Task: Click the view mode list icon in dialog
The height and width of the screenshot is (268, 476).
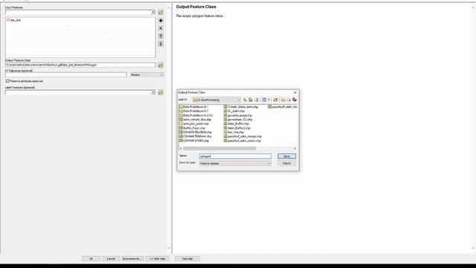Action: (x=264, y=100)
